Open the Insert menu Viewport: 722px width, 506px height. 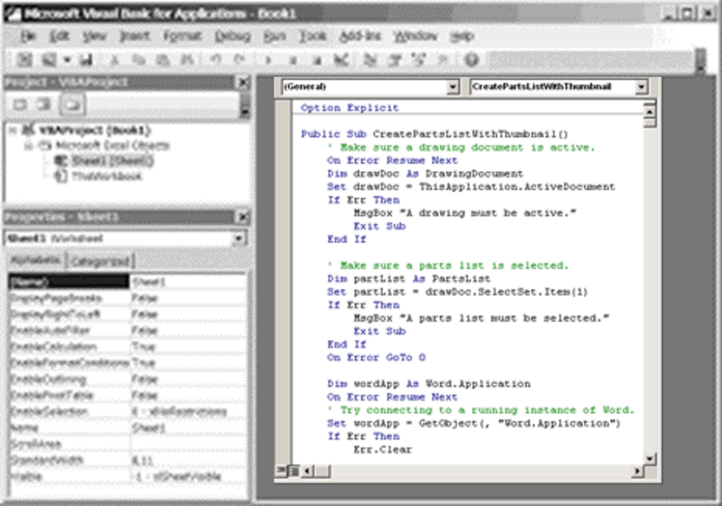click(135, 36)
